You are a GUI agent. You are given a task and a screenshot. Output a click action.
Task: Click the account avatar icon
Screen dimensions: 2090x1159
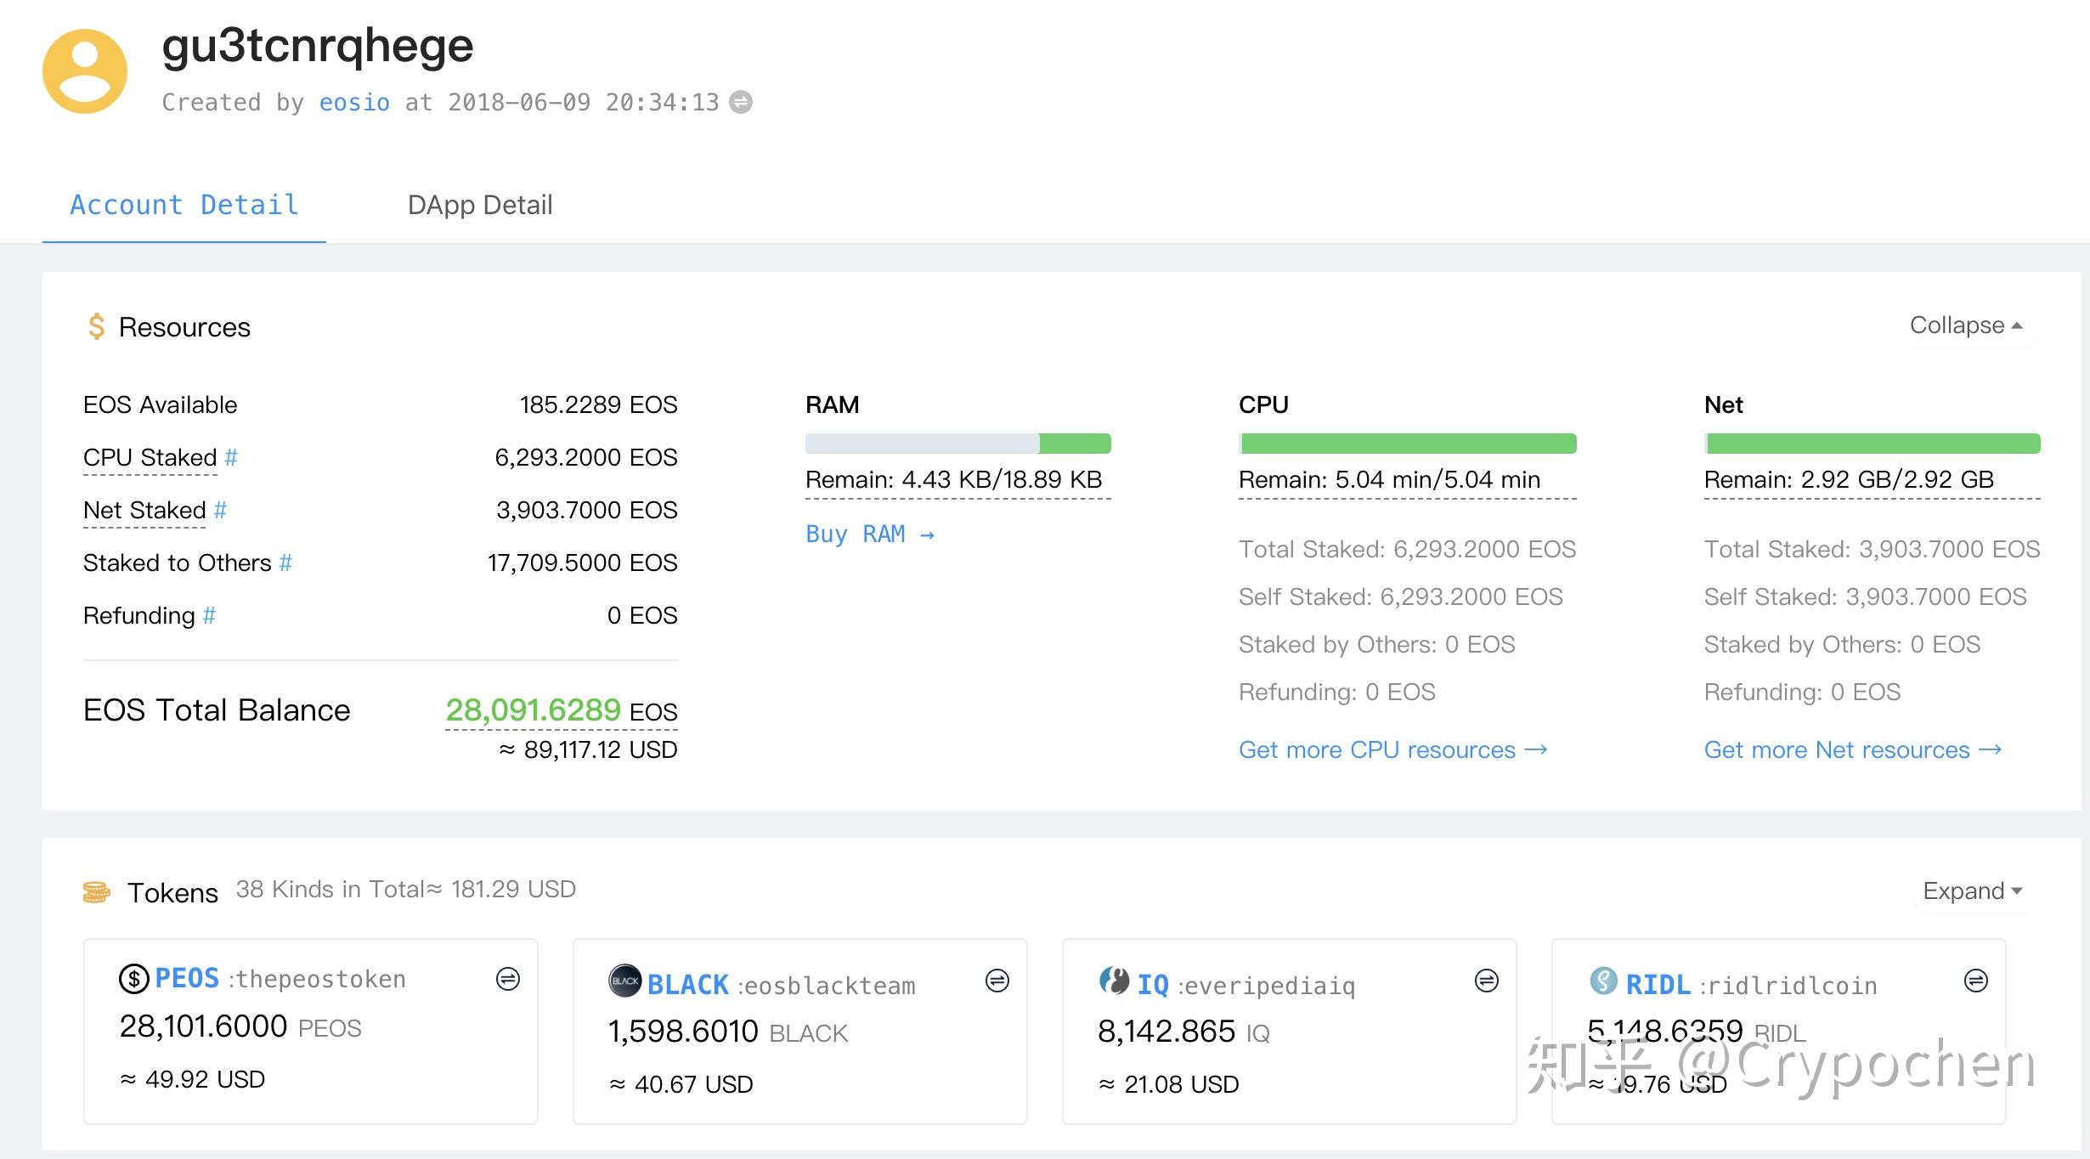[85, 71]
